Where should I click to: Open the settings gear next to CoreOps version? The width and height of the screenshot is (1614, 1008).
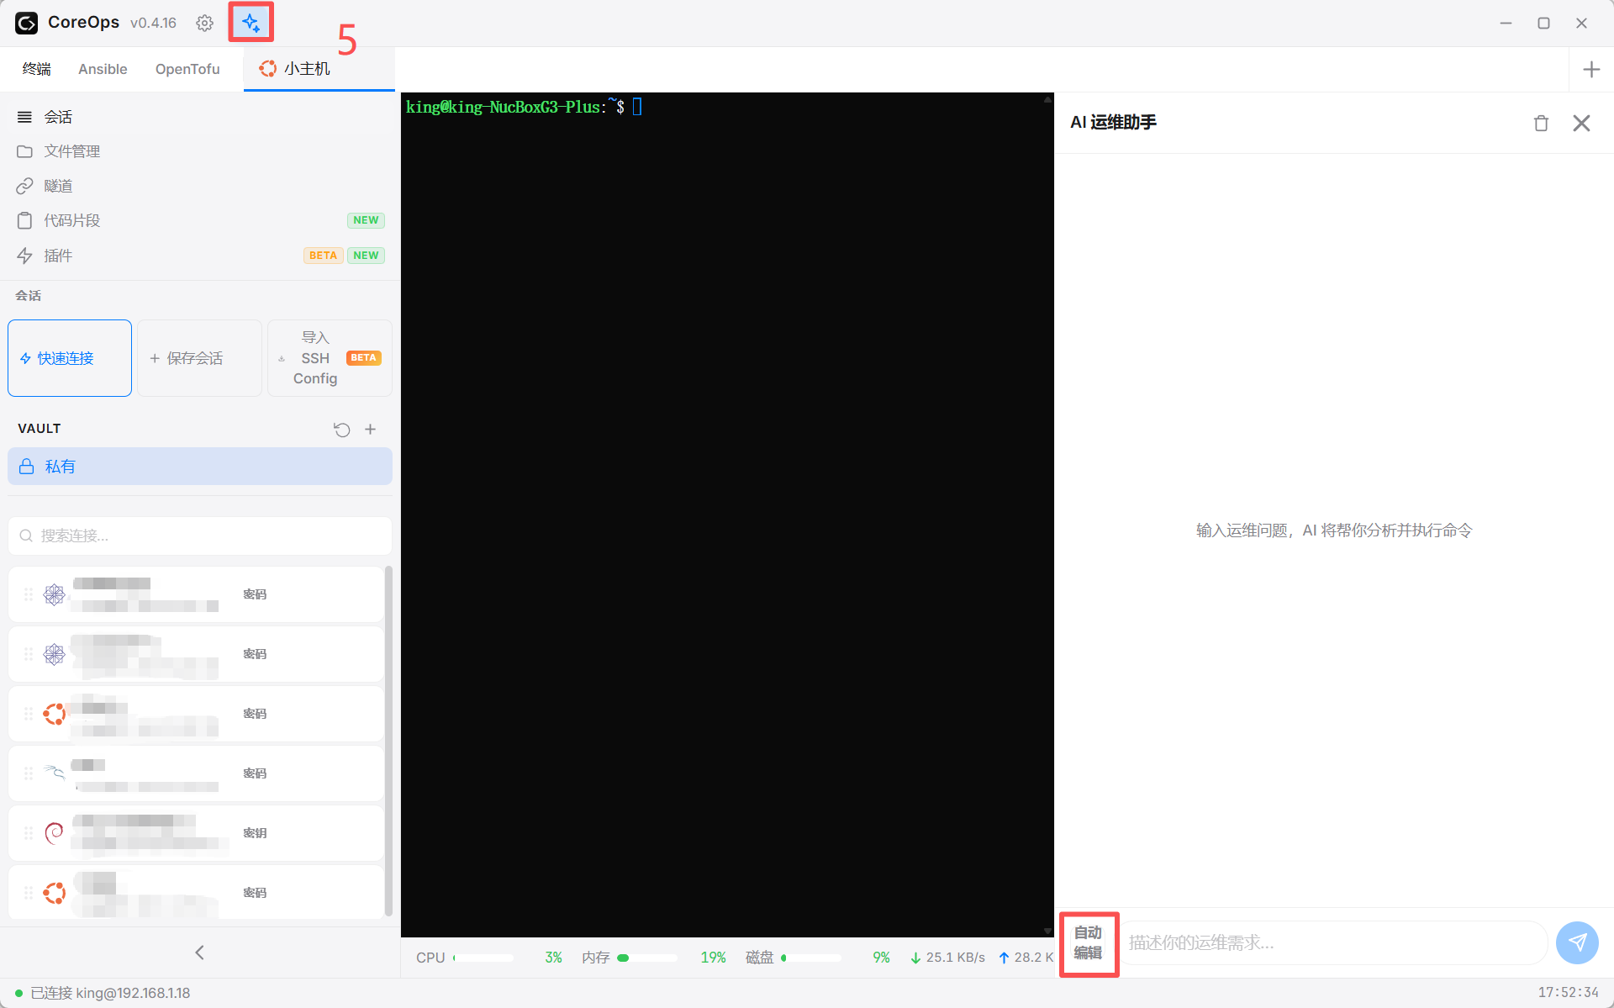click(x=204, y=23)
